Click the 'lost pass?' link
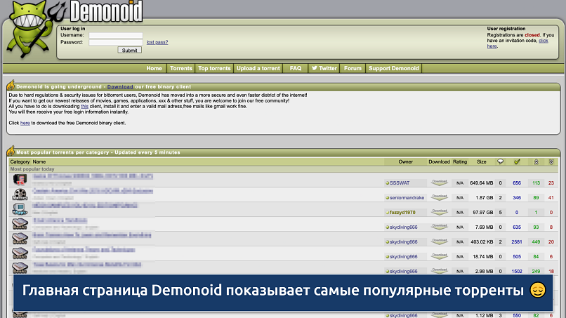Viewport: 566px width, 318px height. point(157,42)
